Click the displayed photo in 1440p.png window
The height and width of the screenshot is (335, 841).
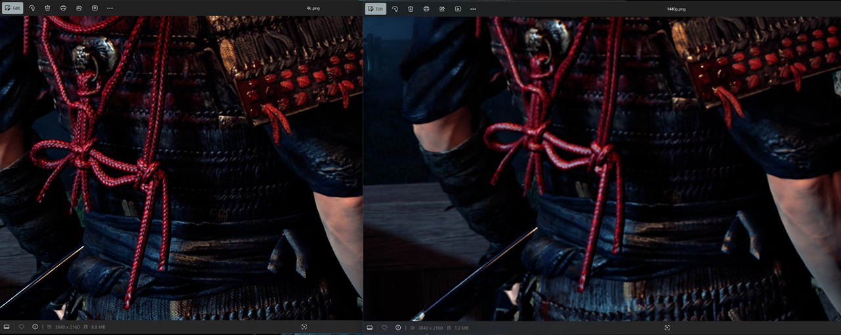[x=602, y=168]
